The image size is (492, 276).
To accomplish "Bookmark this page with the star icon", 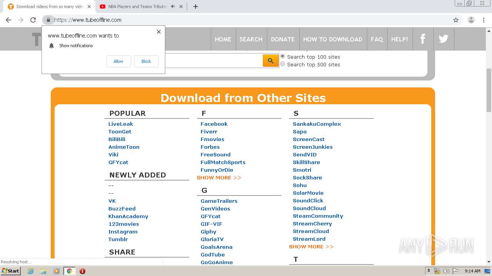I will pyautogui.click(x=456, y=20).
